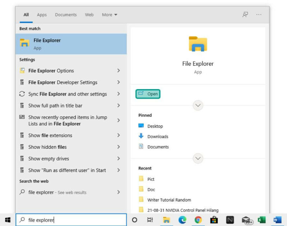The width and height of the screenshot is (287, 226).
Task: Open Word from the taskbar
Action: pos(277,220)
